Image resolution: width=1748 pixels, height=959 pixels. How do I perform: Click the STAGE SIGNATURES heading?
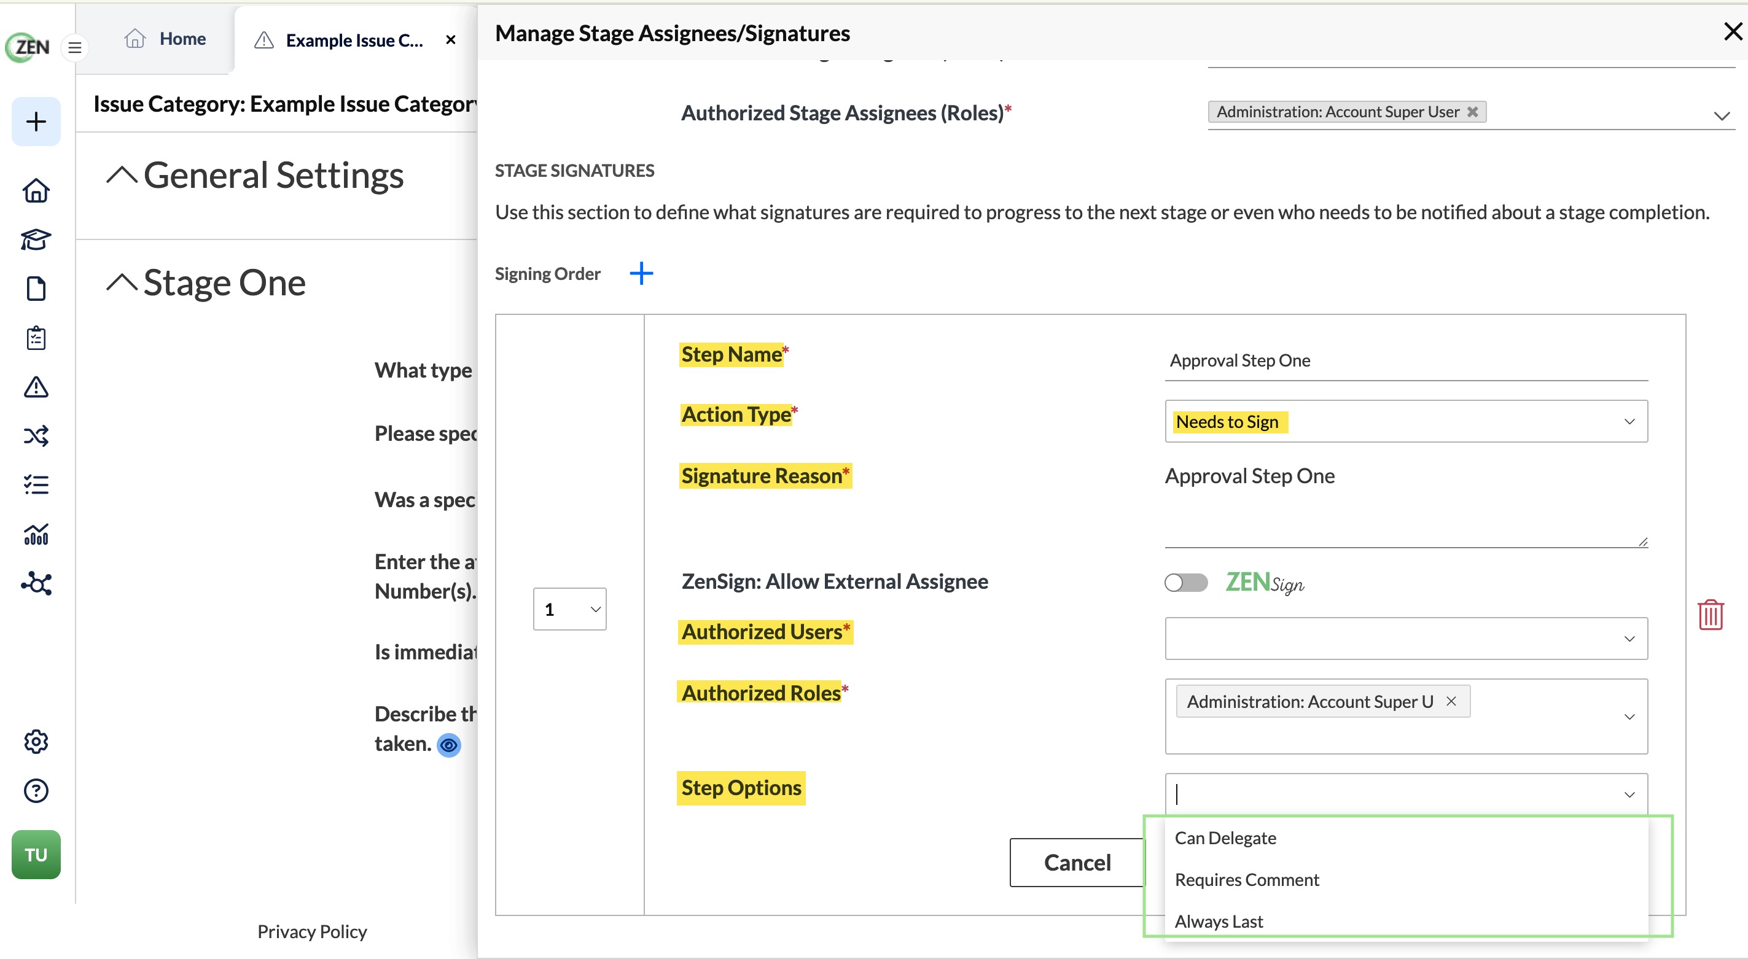pyautogui.click(x=575, y=171)
